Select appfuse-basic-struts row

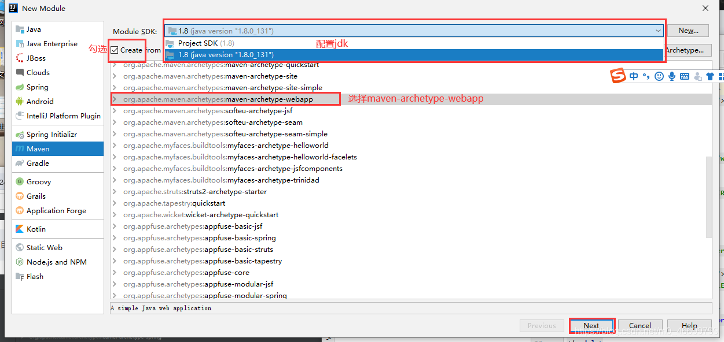tap(408, 250)
